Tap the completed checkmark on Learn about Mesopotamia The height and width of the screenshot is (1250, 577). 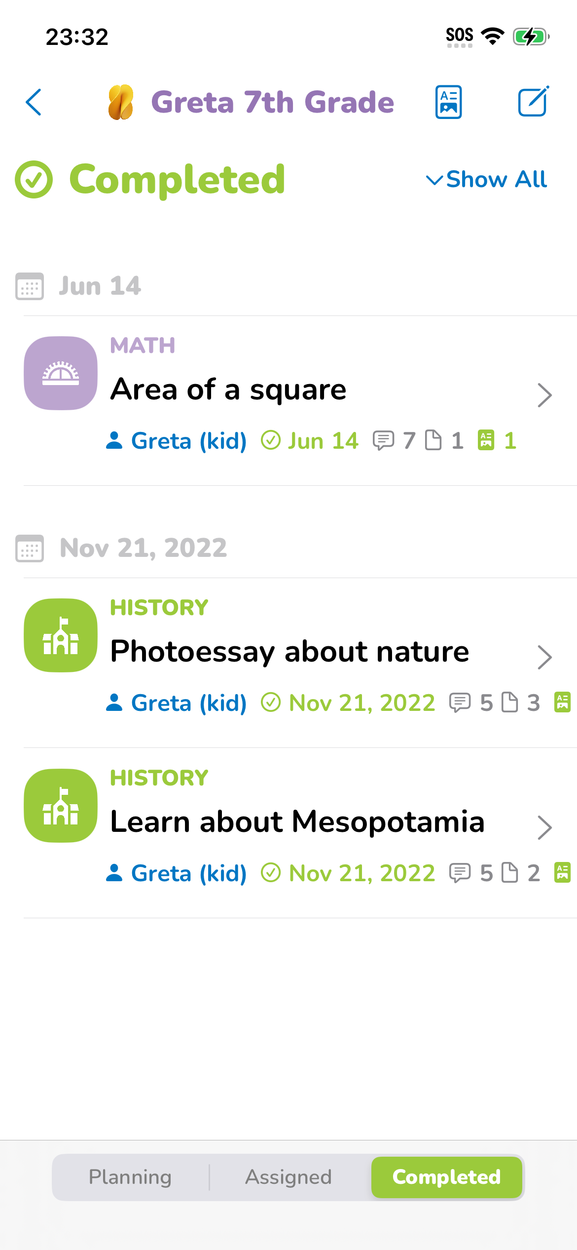tap(271, 873)
